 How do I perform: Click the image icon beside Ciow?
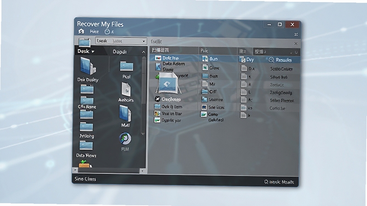tap(205, 67)
